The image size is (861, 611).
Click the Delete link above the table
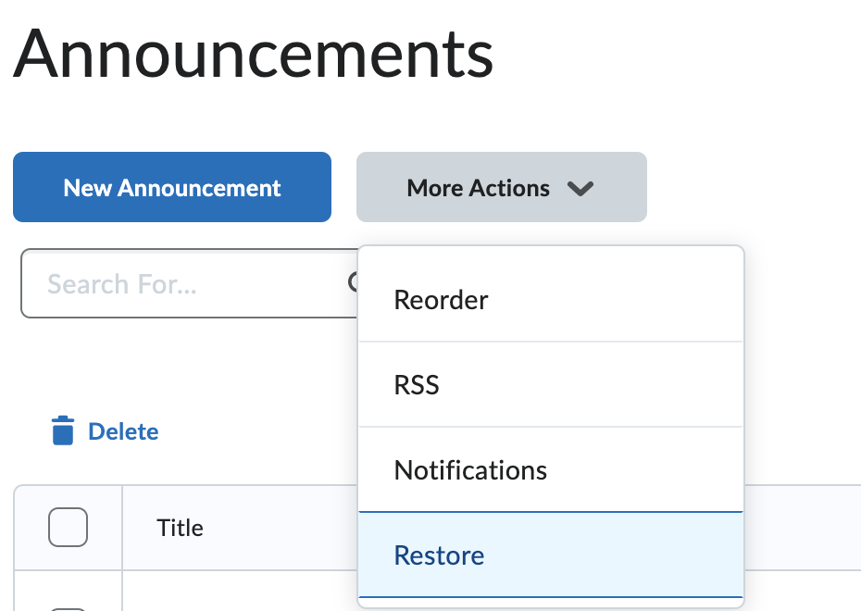point(122,431)
